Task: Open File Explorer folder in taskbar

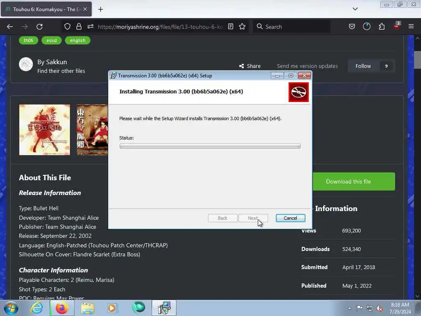Action: click(x=88, y=308)
